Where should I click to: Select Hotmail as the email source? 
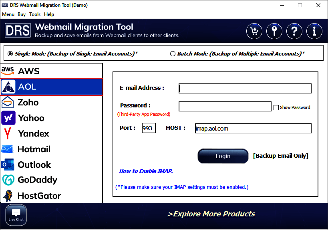tap(51, 149)
